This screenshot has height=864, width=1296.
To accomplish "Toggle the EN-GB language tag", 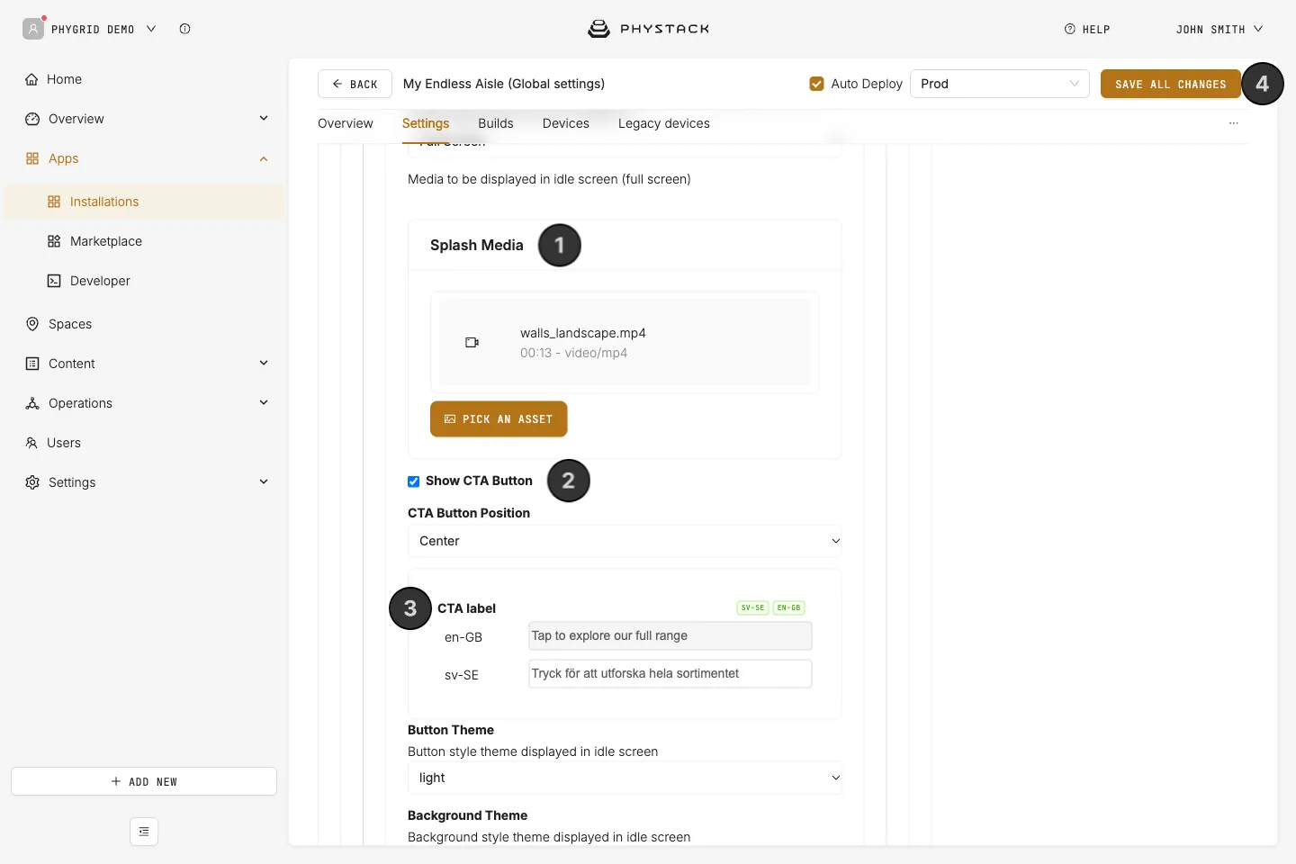I will tap(788, 607).
